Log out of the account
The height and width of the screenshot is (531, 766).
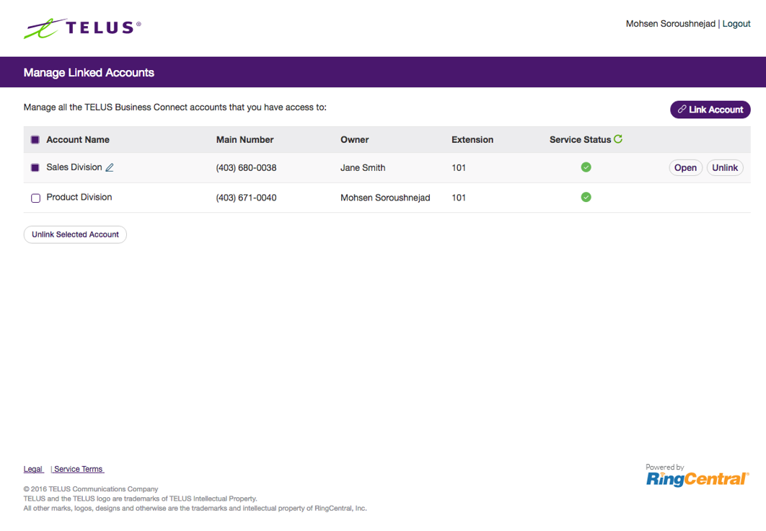coord(736,23)
